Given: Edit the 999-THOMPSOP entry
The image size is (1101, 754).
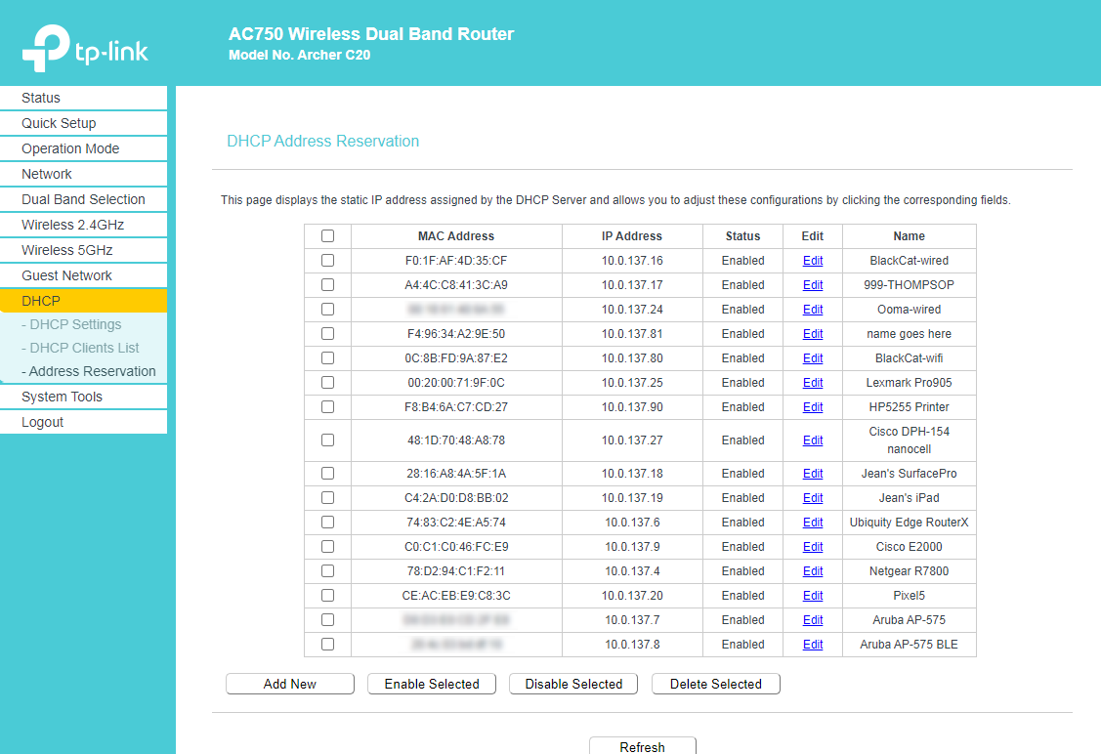Looking at the screenshot, I should 813,285.
